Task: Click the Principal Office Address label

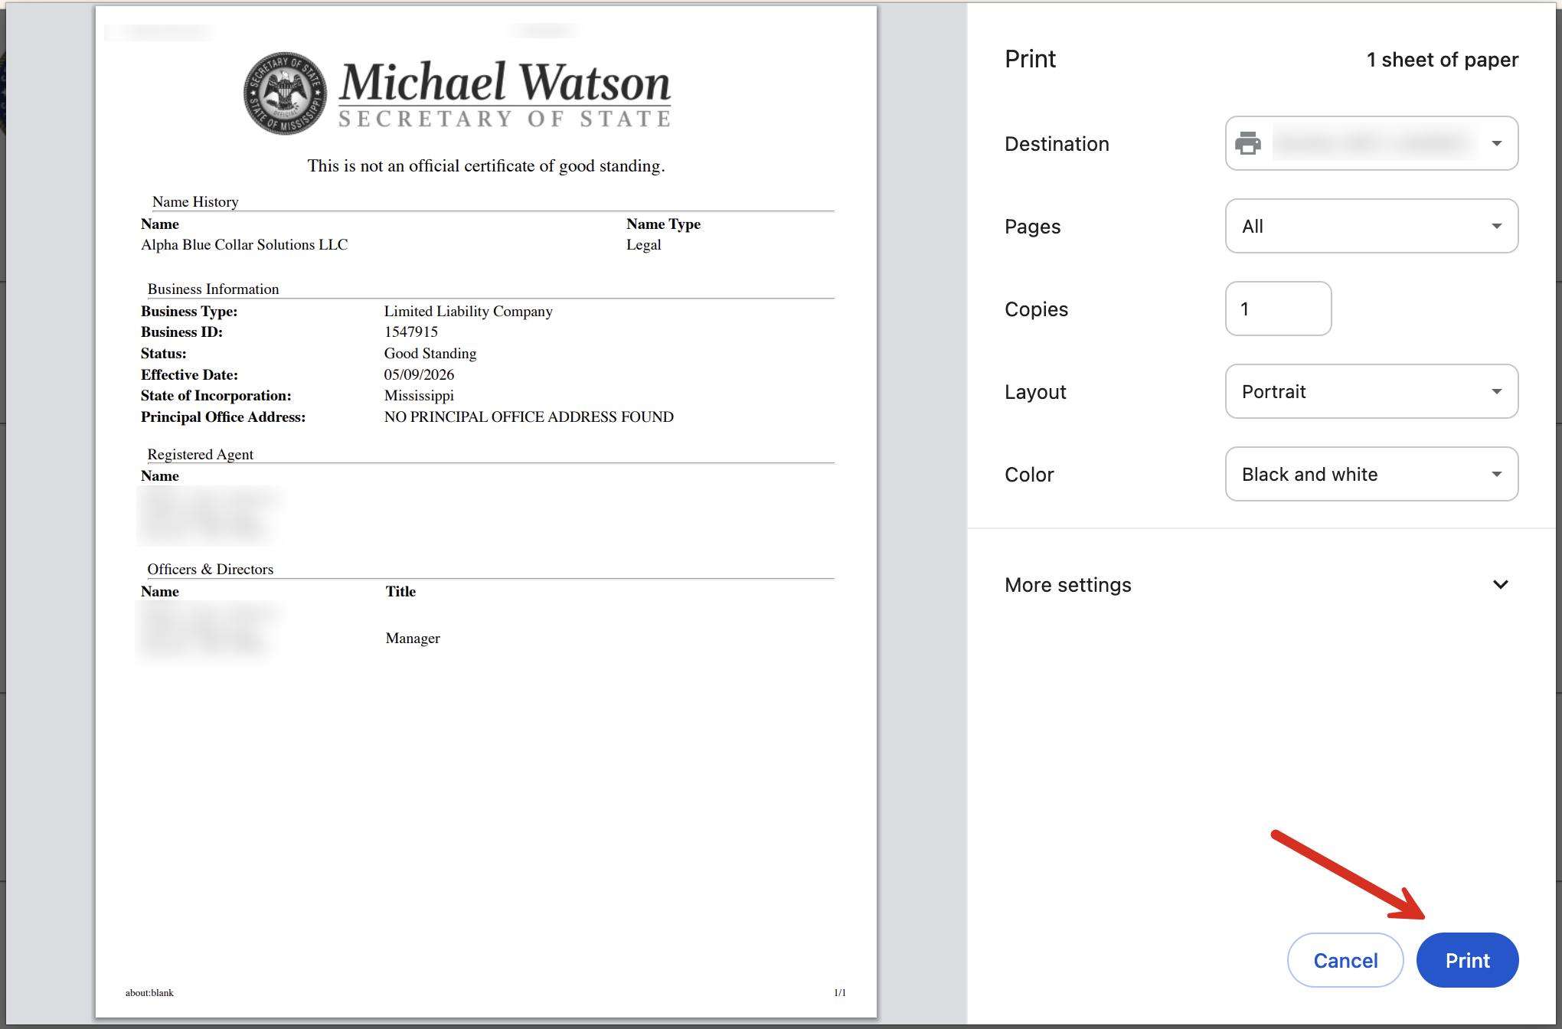Action: pyautogui.click(x=223, y=417)
